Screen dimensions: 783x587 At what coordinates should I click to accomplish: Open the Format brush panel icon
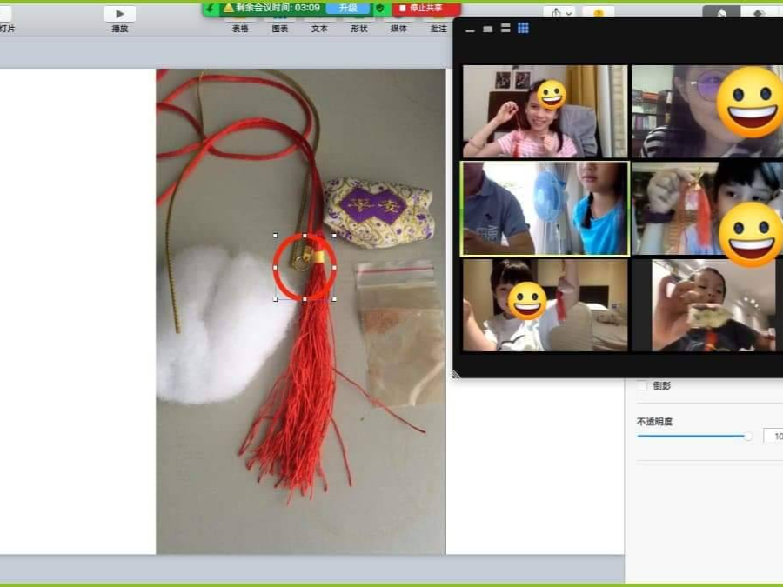721,13
